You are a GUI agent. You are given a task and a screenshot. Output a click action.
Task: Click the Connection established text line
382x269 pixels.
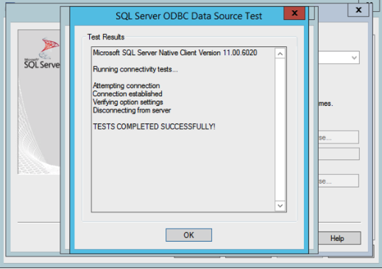pos(127,94)
